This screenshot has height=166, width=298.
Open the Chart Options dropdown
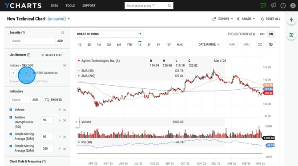point(109,34)
